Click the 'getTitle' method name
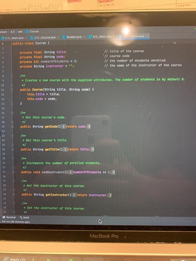 point(52,149)
